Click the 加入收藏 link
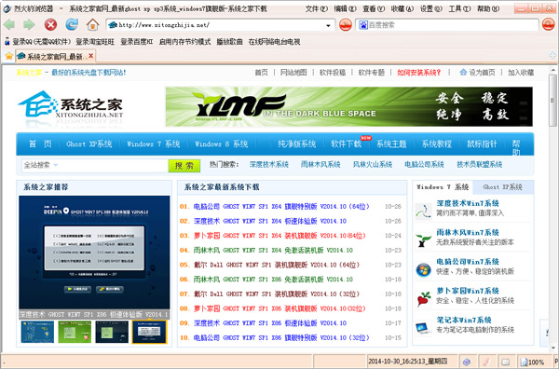559x369 pixels. (521, 73)
